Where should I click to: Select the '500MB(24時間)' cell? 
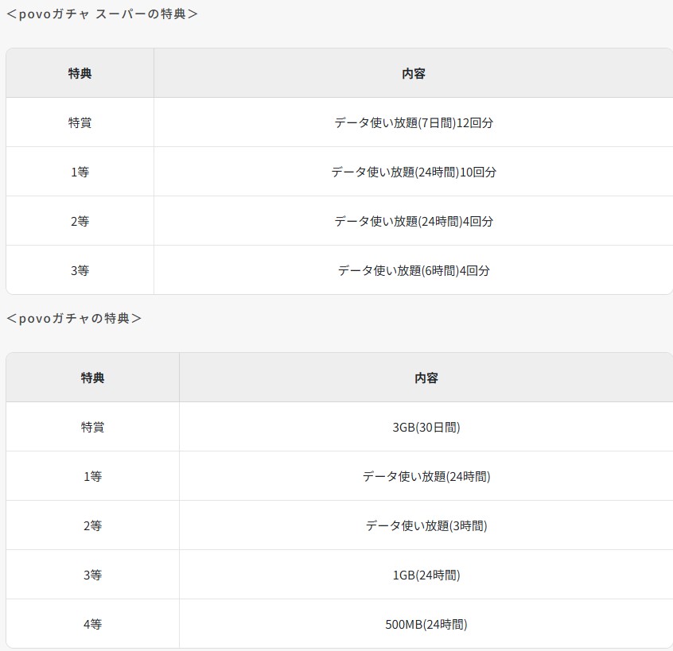426,625
